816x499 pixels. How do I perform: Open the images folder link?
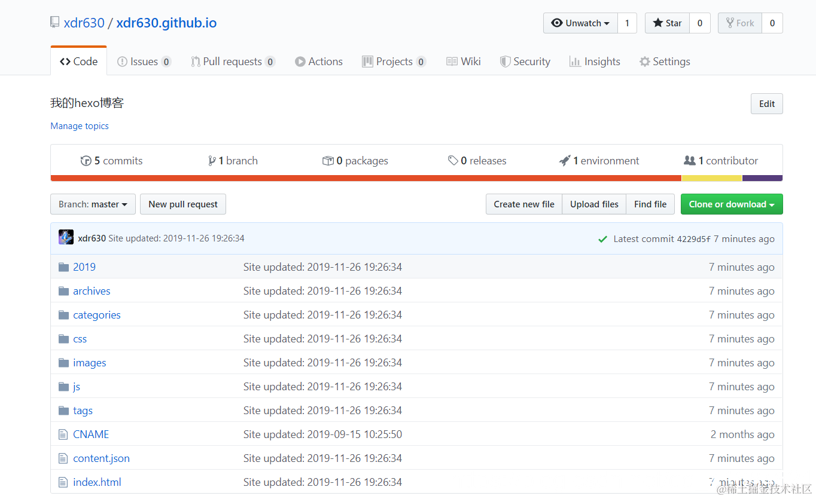click(x=90, y=363)
